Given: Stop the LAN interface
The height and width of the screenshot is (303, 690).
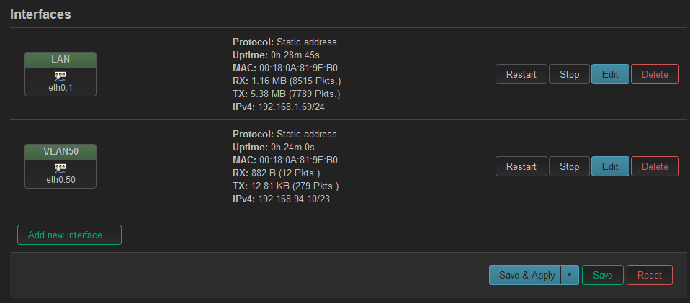Looking at the screenshot, I should [569, 74].
